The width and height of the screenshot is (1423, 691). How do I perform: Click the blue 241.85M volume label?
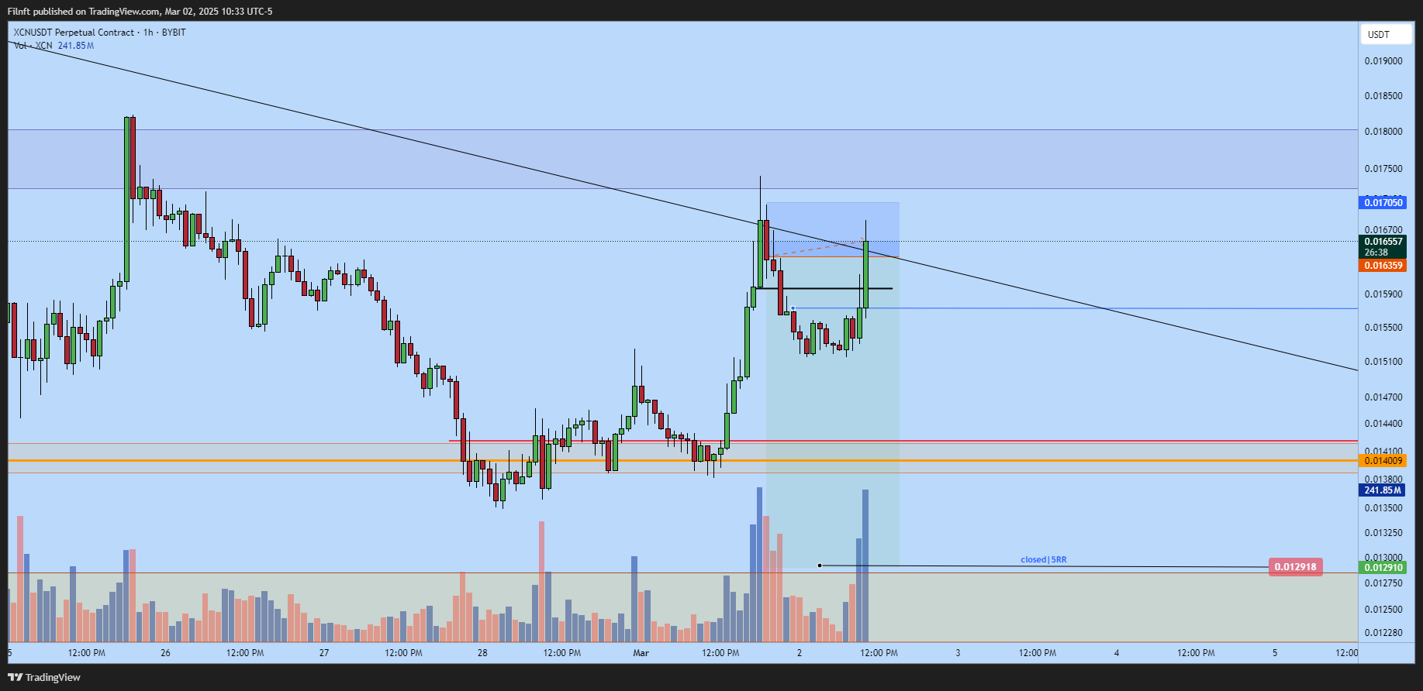coord(1383,490)
